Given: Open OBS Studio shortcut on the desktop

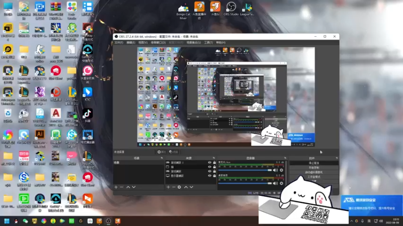Looking at the screenshot, I should tap(231, 9).
